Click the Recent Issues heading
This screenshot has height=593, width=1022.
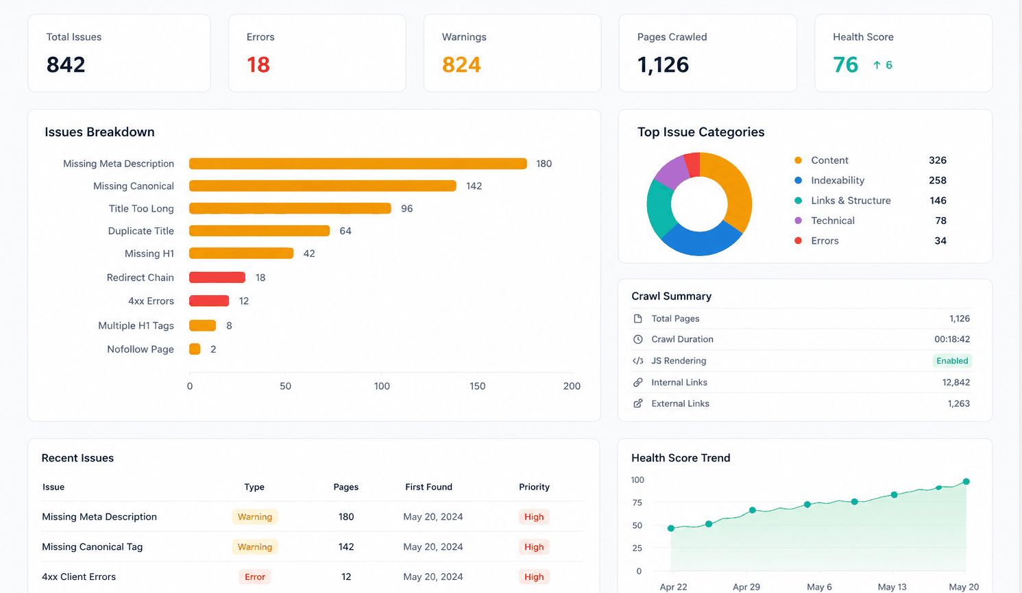(x=77, y=458)
